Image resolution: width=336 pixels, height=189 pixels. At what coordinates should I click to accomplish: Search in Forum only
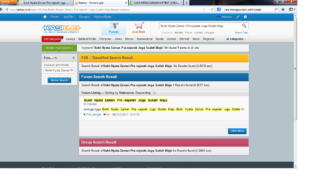[x=188, y=33]
